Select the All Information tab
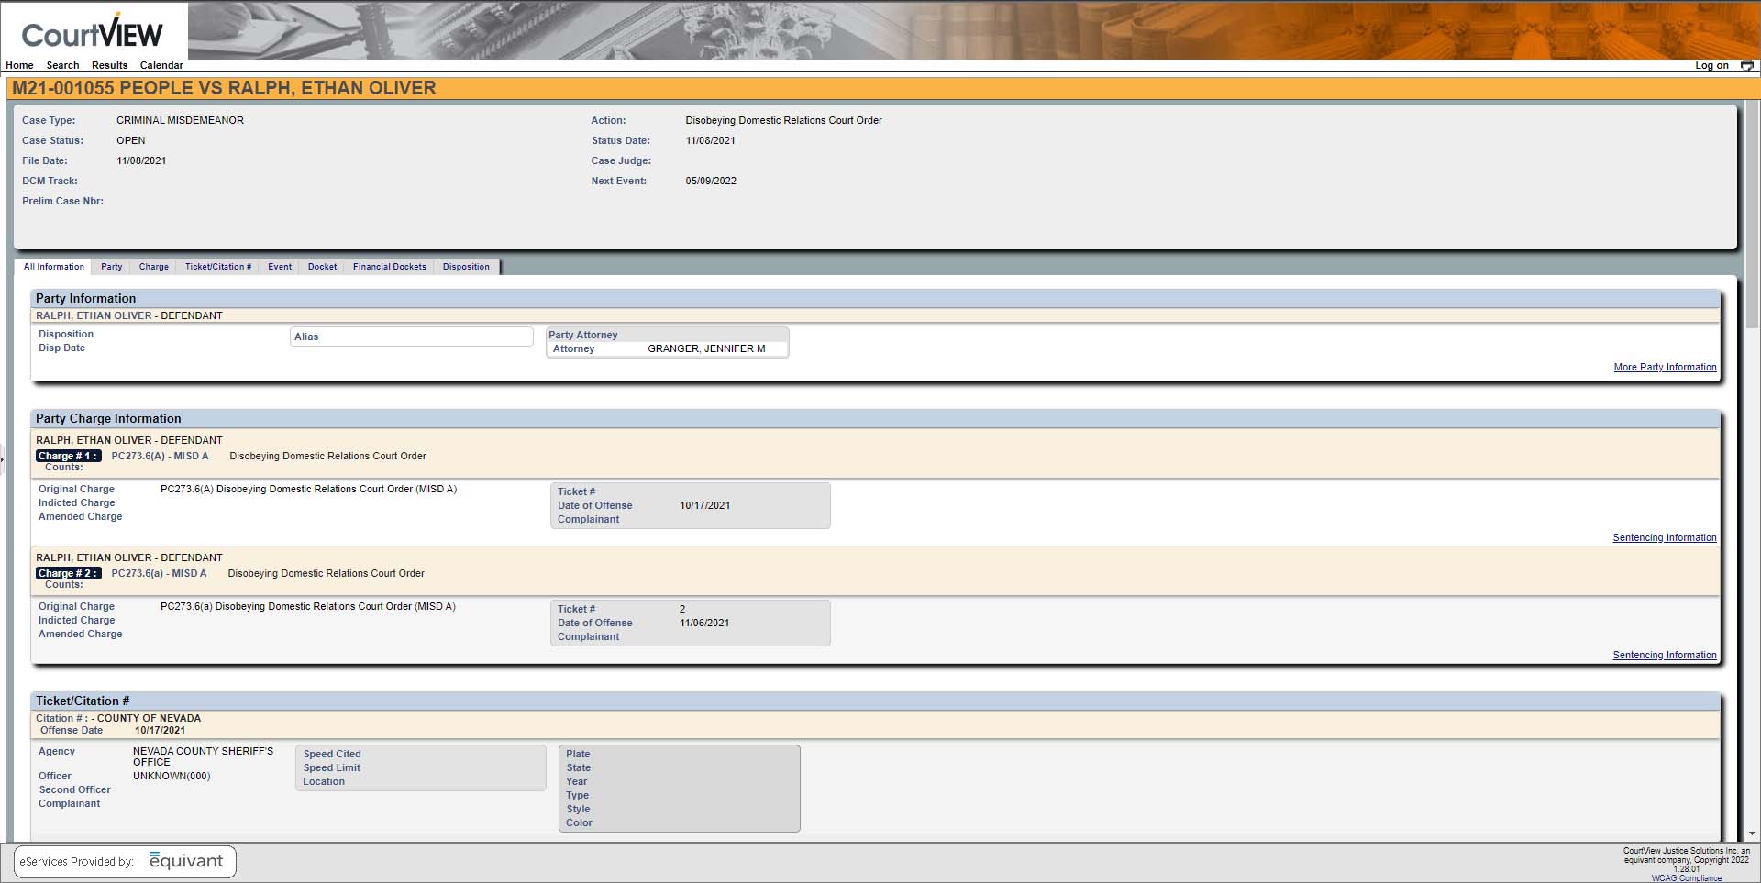This screenshot has width=1761, height=883. (x=54, y=267)
